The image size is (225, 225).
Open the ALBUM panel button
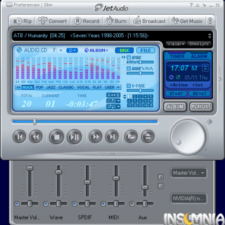pos(175,107)
